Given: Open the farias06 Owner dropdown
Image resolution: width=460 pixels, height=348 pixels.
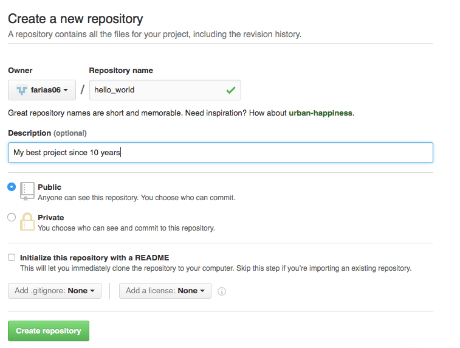Looking at the screenshot, I should pos(41,90).
